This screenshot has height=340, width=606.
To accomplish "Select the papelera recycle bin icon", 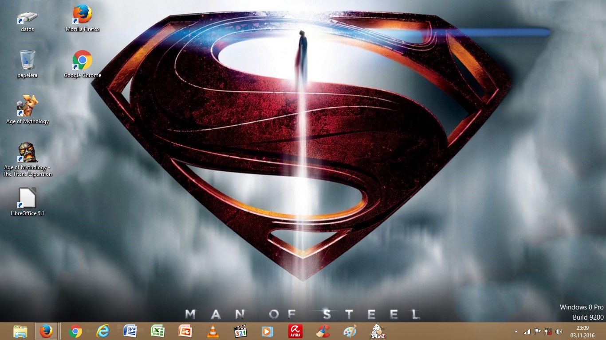I will [x=28, y=61].
